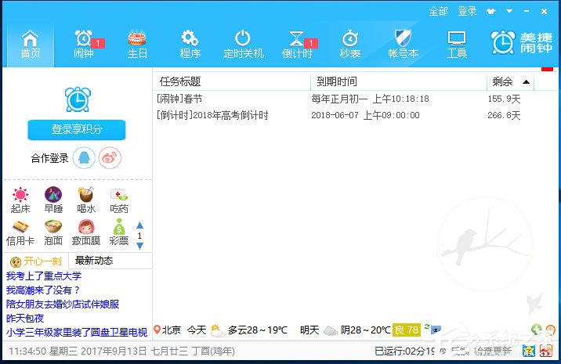
Task: Sort by the 剩余 column header
Action: 510,82
